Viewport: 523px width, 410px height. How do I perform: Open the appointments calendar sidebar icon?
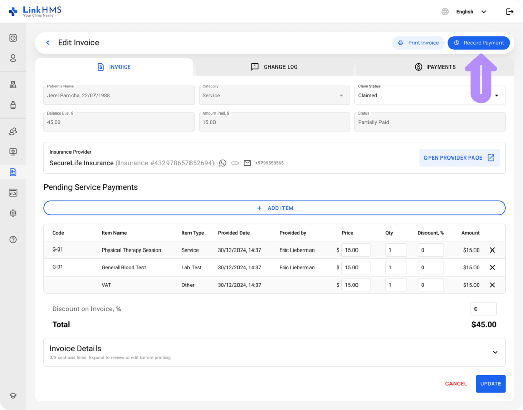[x=13, y=38]
